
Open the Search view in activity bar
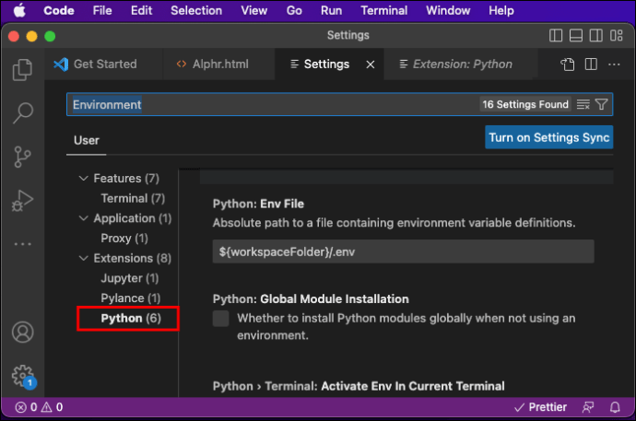point(22,112)
